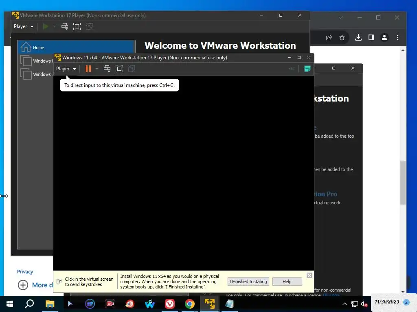Open File Explorer from taskbar
The height and width of the screenshot is (312, 417).
pos(50,304)
